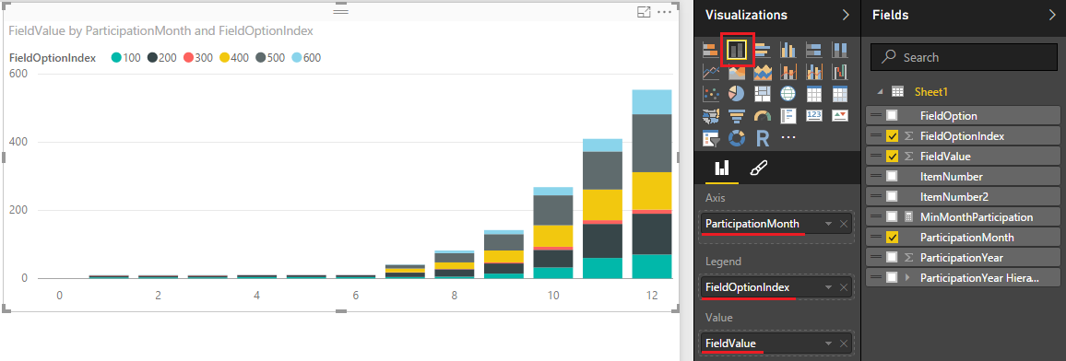Select the stacked bar for month 12
The image size is (1066, 361).
[651, 184]
